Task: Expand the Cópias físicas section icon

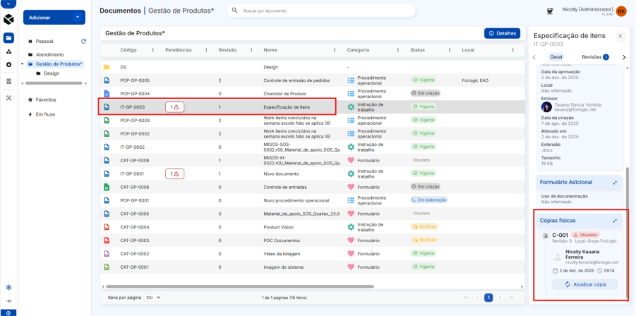Action: pos(616,221)
